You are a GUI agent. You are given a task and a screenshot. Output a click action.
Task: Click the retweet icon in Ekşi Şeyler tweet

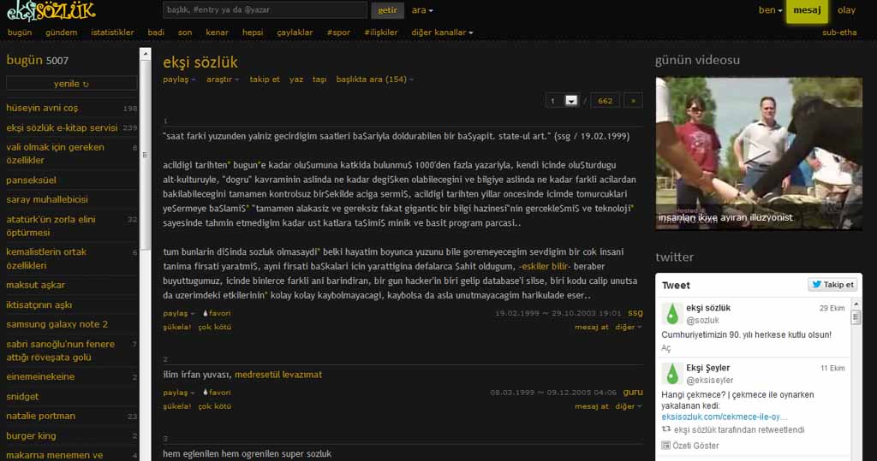click(x=665, y=429)
